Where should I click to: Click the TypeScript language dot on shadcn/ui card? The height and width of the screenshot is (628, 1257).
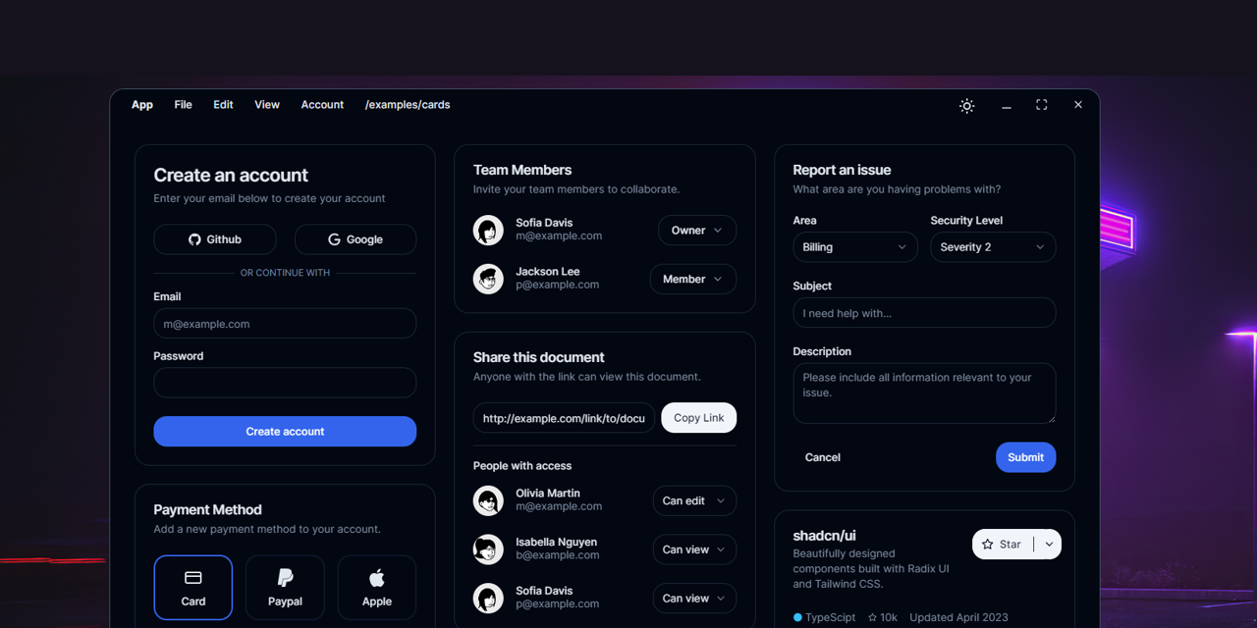click(797, 617)
